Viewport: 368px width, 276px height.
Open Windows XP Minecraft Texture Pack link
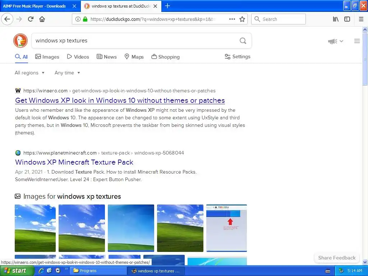[74, 162]
